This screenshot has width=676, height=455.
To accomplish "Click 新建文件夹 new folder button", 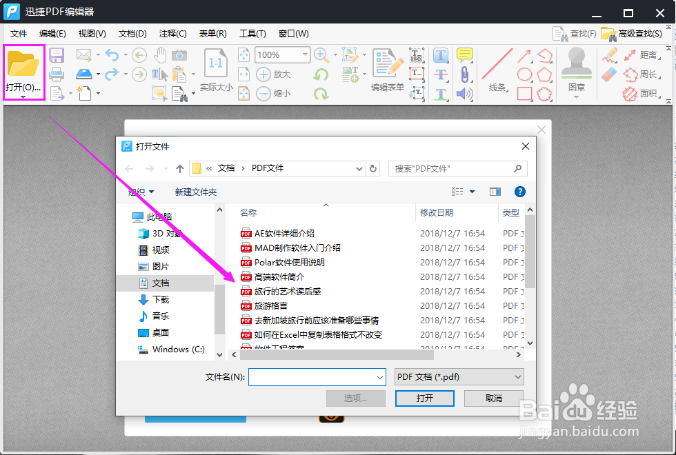I will (196, 192).
